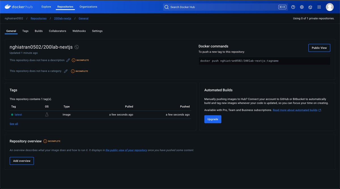The image size is (340, 189).
Task: Click the Search Docker Hub field
Action: click(x=198, y=7)
